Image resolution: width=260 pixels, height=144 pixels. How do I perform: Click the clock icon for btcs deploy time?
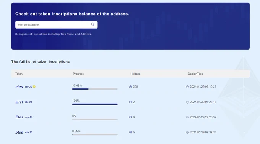point(187,132)
